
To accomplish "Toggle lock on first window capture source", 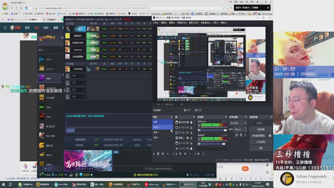I will click(x=191, y=122).
